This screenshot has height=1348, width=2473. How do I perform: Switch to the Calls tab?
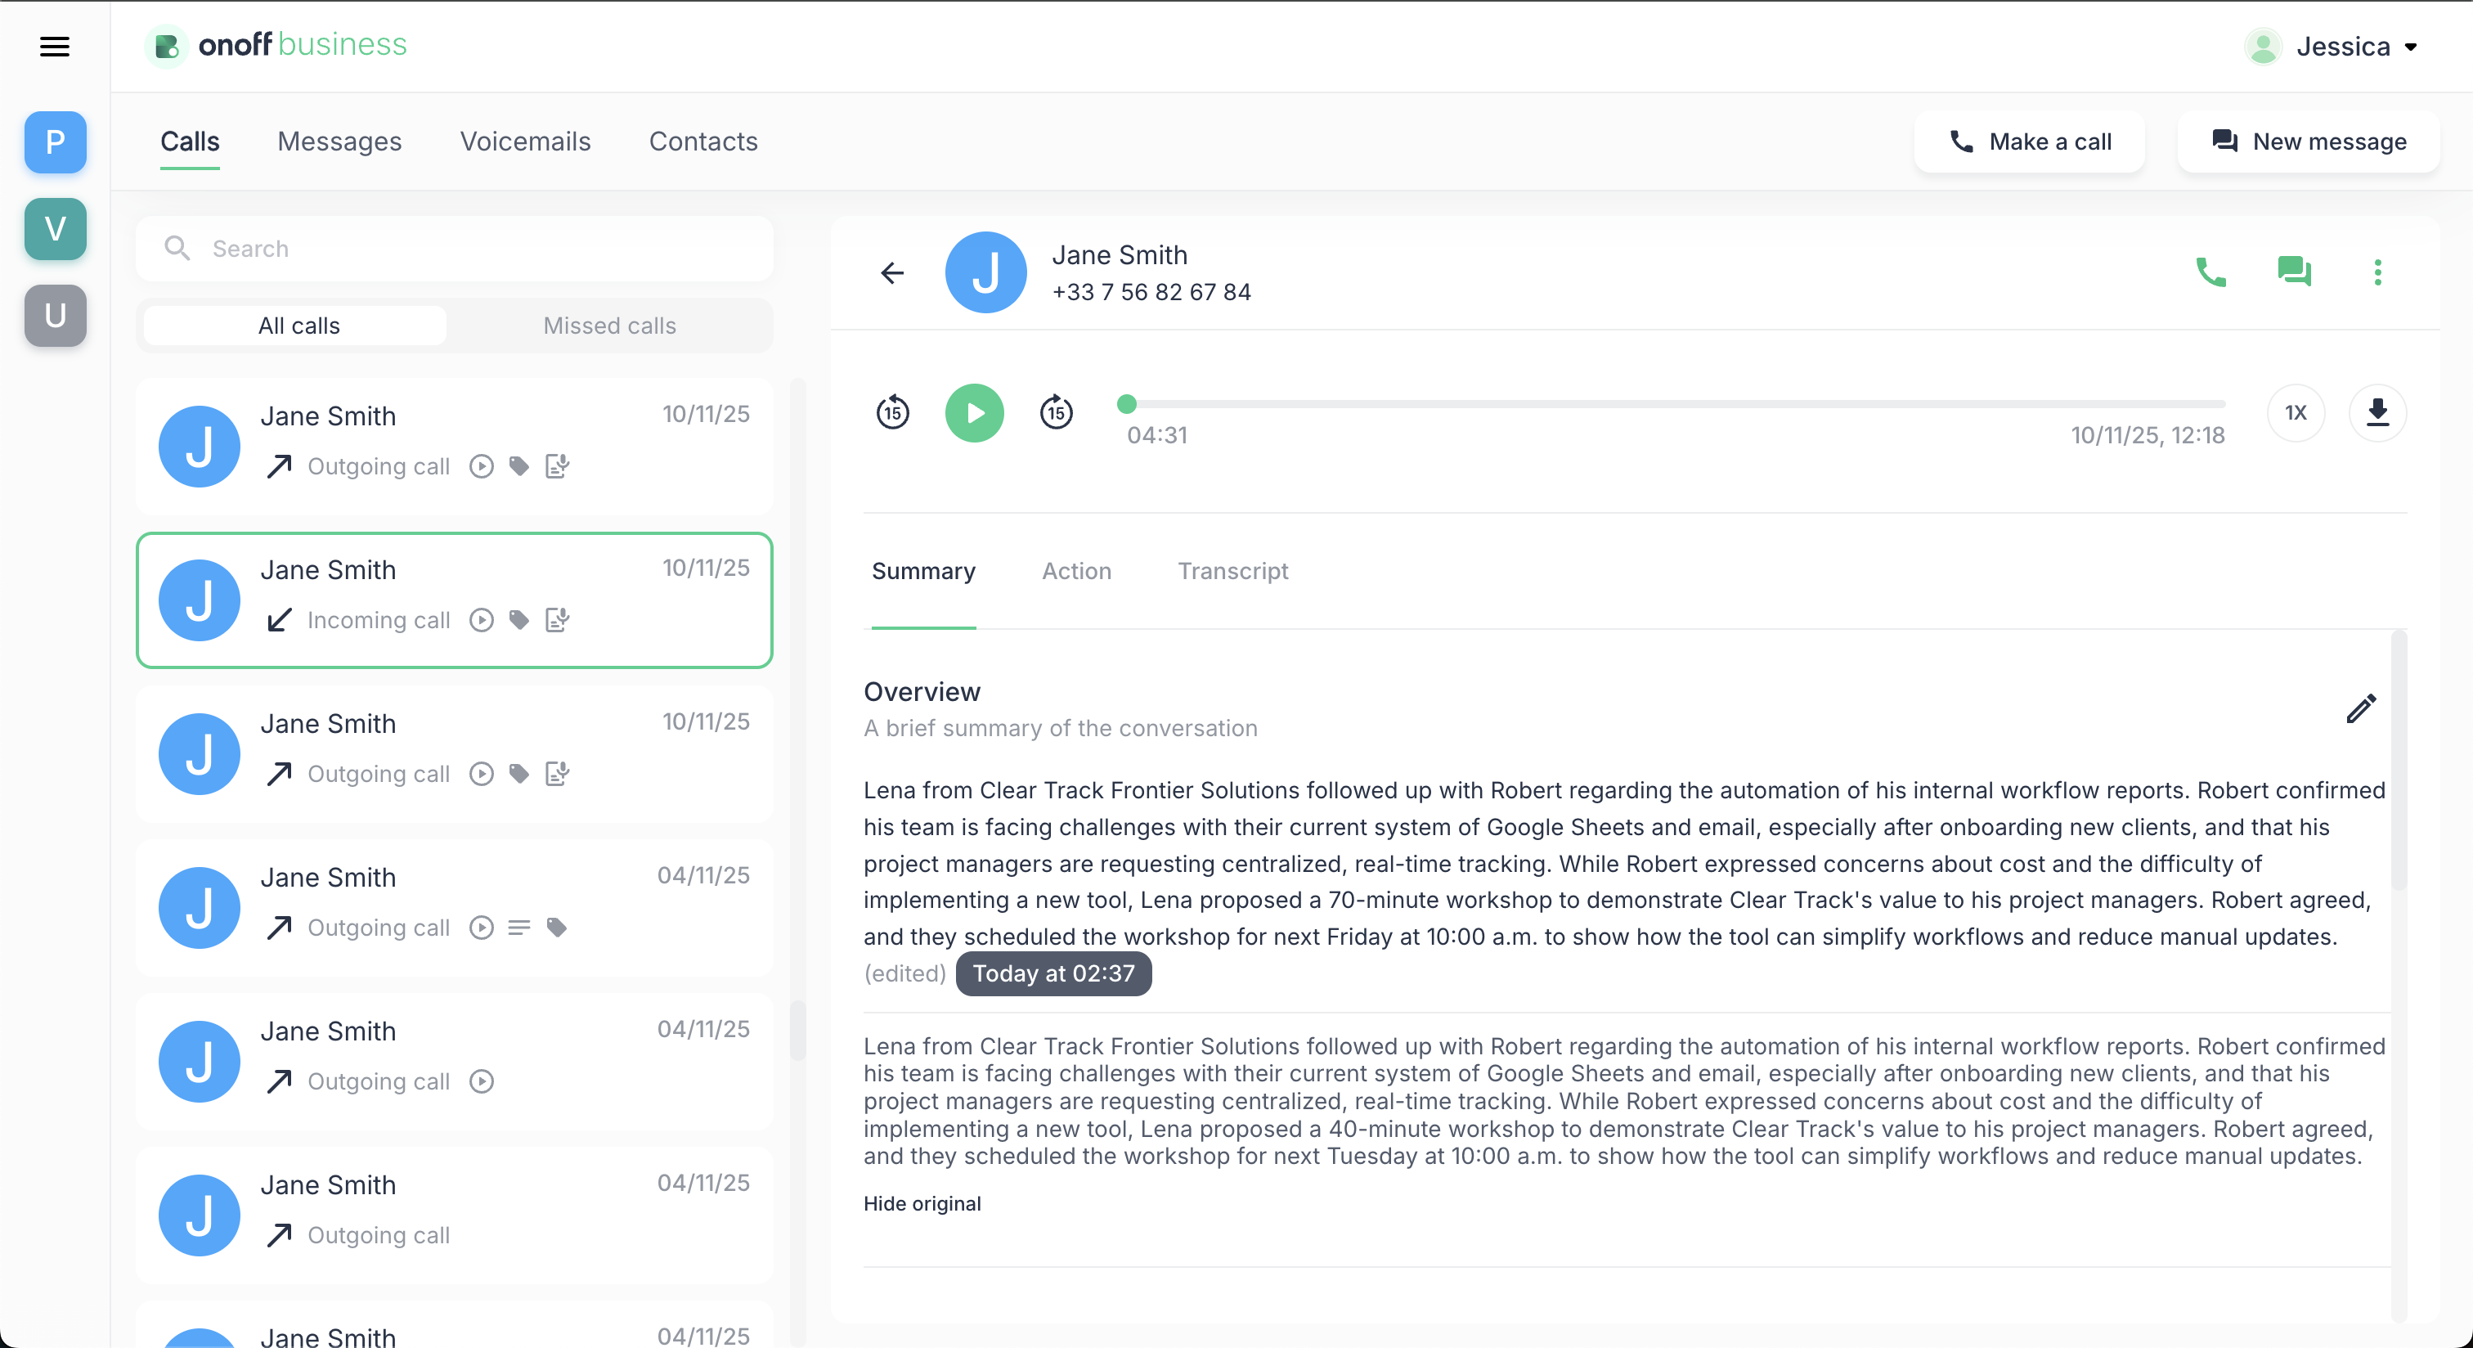190,142
